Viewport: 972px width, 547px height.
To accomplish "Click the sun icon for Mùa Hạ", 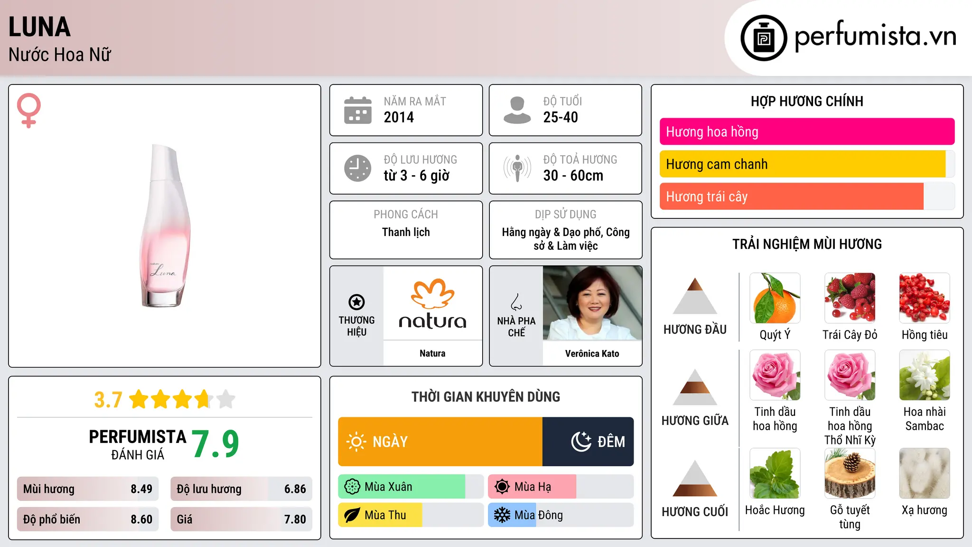I will pos(502,487).
